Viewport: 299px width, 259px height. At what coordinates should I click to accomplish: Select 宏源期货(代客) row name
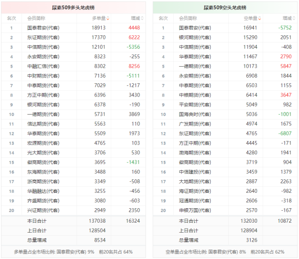click(43, 143)
